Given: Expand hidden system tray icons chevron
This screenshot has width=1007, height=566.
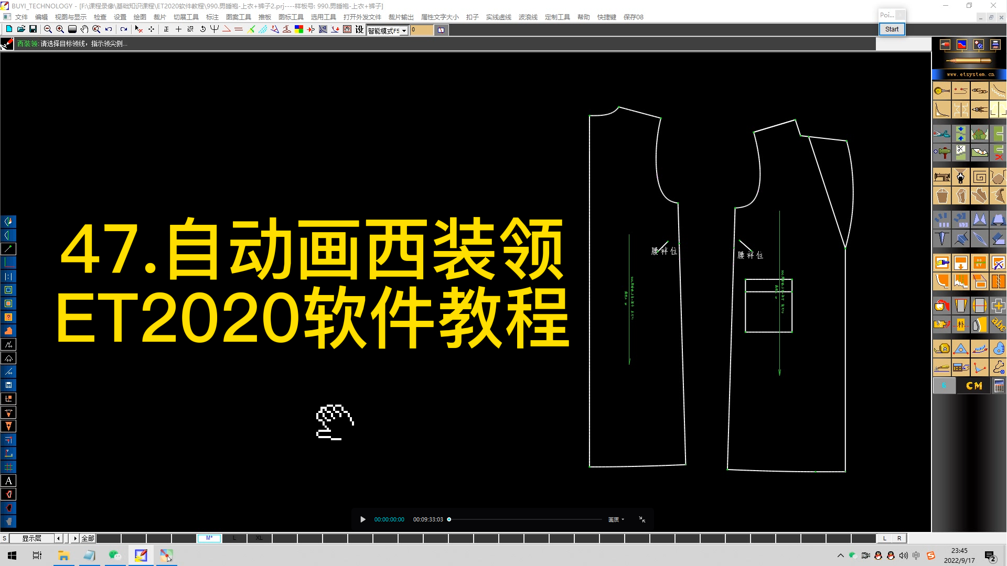Looking at the screenshot, I should coord(841,556).
